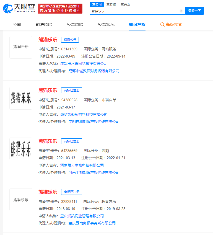Screen dimensions: 213x235
Task: Click application date 2021-03-13
Action: (x=66, y=158)
